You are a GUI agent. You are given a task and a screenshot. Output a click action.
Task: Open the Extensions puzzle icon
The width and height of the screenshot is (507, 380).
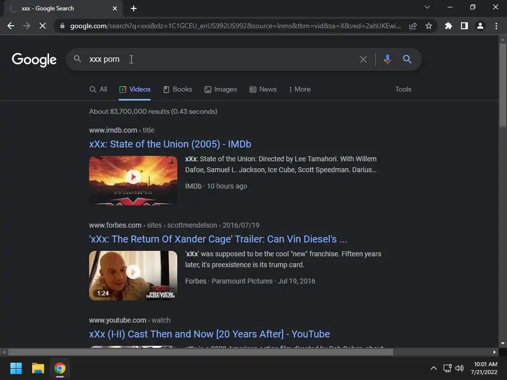click(448, 26)
